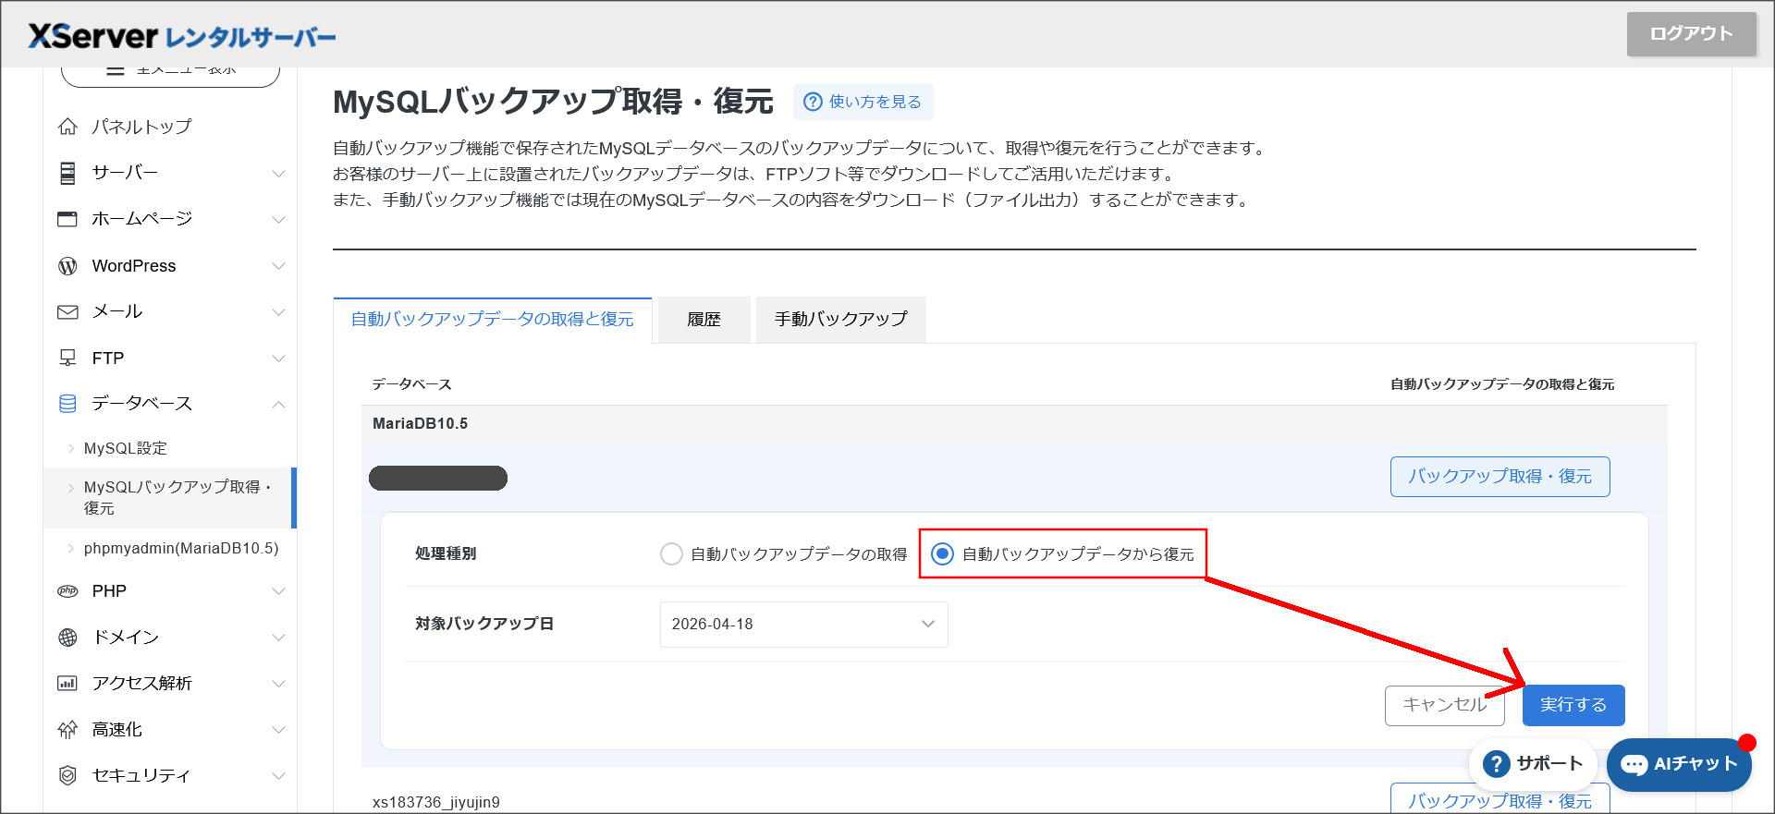Open the サポート button

[x=1533, y=764]
